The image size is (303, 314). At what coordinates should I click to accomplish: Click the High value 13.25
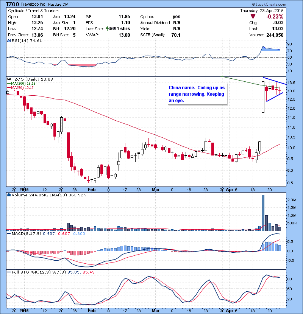pyautogui.click(x=37, y=23)
